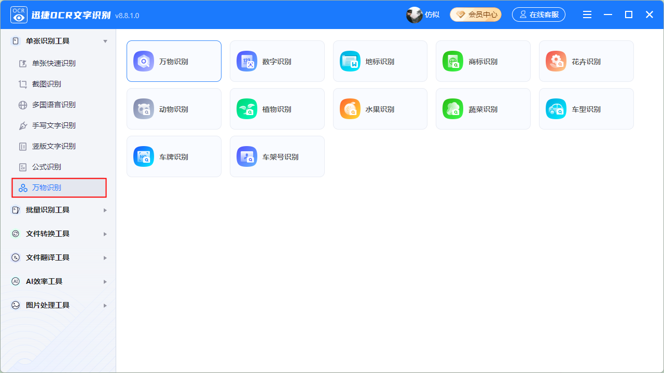Click the 手写文字识别 pen icon
664x373 pixels.
23,125
